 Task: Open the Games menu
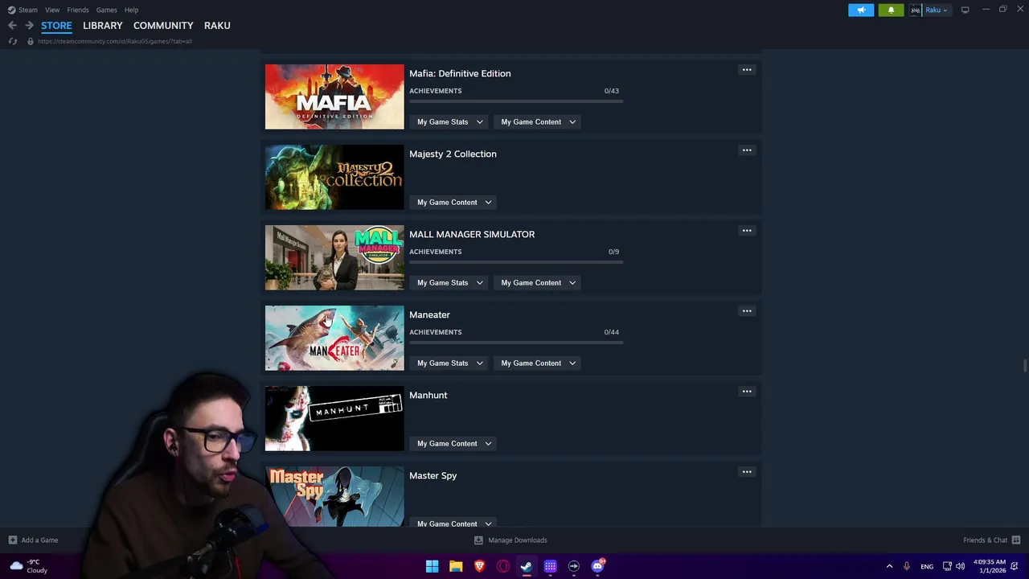106,10
